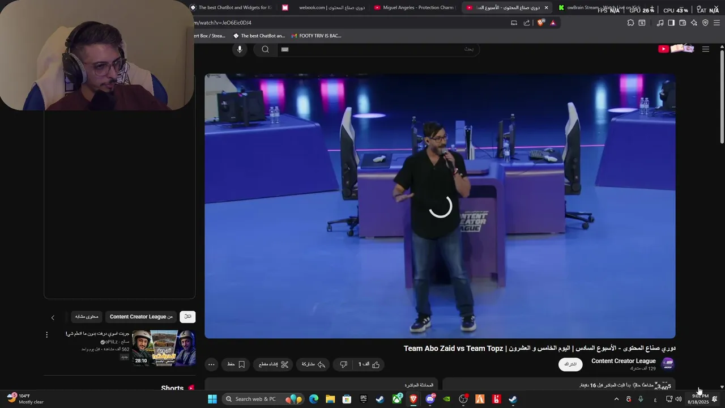The height and width of the screenshot is (408, 725).
Task: Open the Content Creator League channel avatar
Action: coord(668,364)
